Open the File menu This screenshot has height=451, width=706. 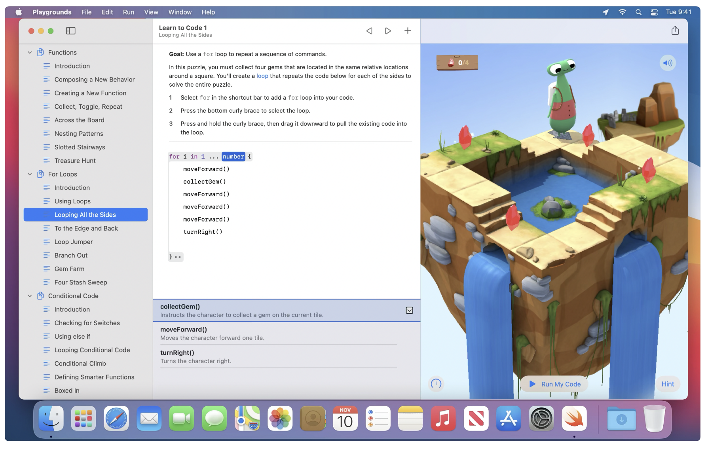point(86,12)
